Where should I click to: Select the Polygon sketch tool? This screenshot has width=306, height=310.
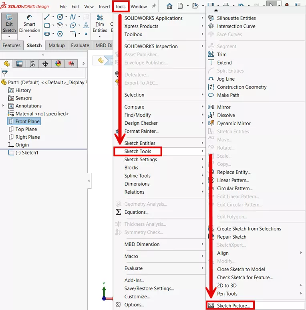point(60,34)
